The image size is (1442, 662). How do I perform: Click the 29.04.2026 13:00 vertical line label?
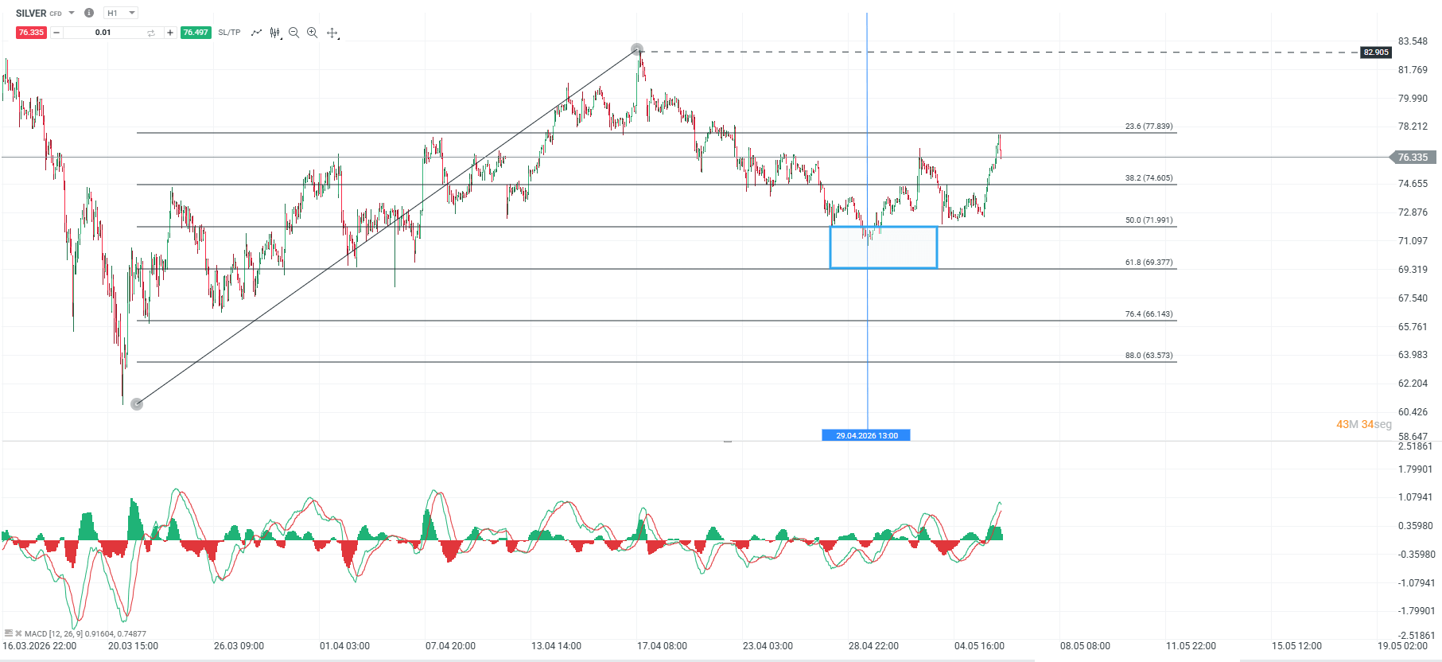[866, 435]
